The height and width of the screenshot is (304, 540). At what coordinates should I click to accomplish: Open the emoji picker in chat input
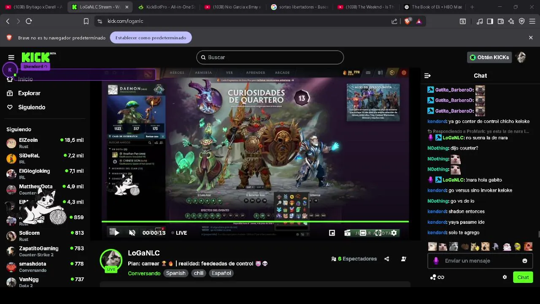[x=525, y=261]
